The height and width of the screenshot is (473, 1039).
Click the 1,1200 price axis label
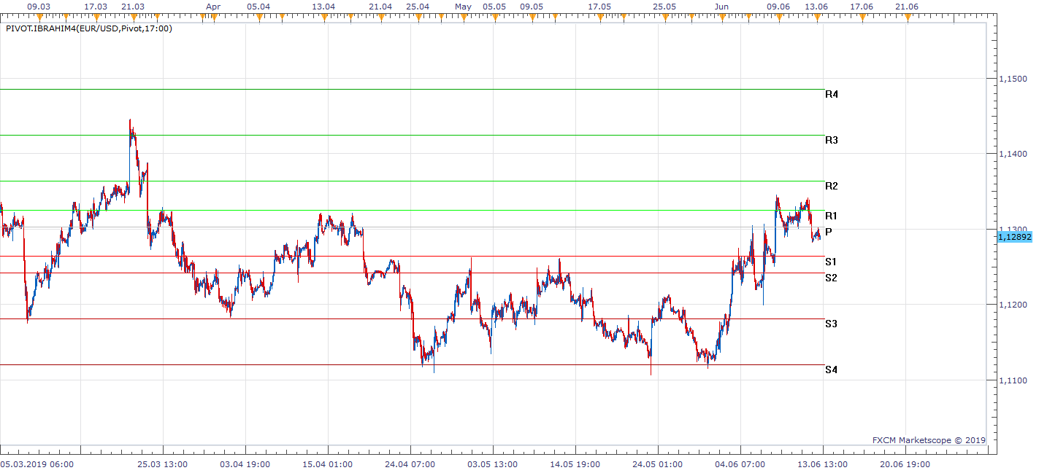(1013, 305)
